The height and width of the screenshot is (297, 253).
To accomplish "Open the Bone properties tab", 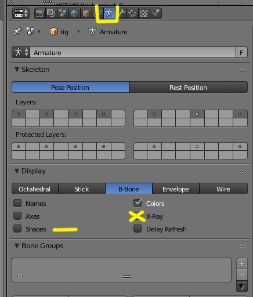I will 121,13.
